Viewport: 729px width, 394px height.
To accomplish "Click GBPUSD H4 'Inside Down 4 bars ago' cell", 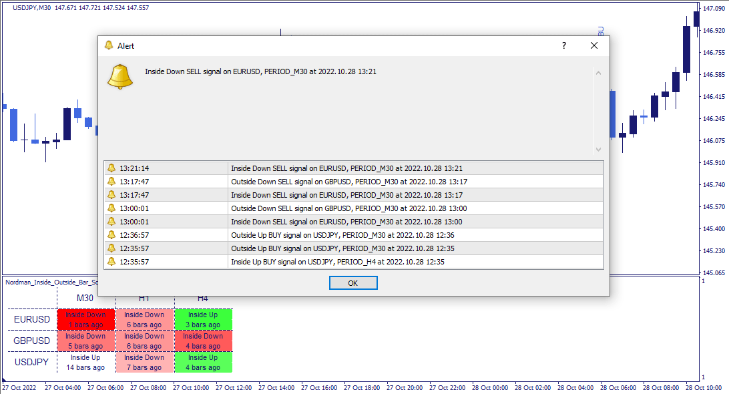I will pyautogui.click(x=203, y=341).
